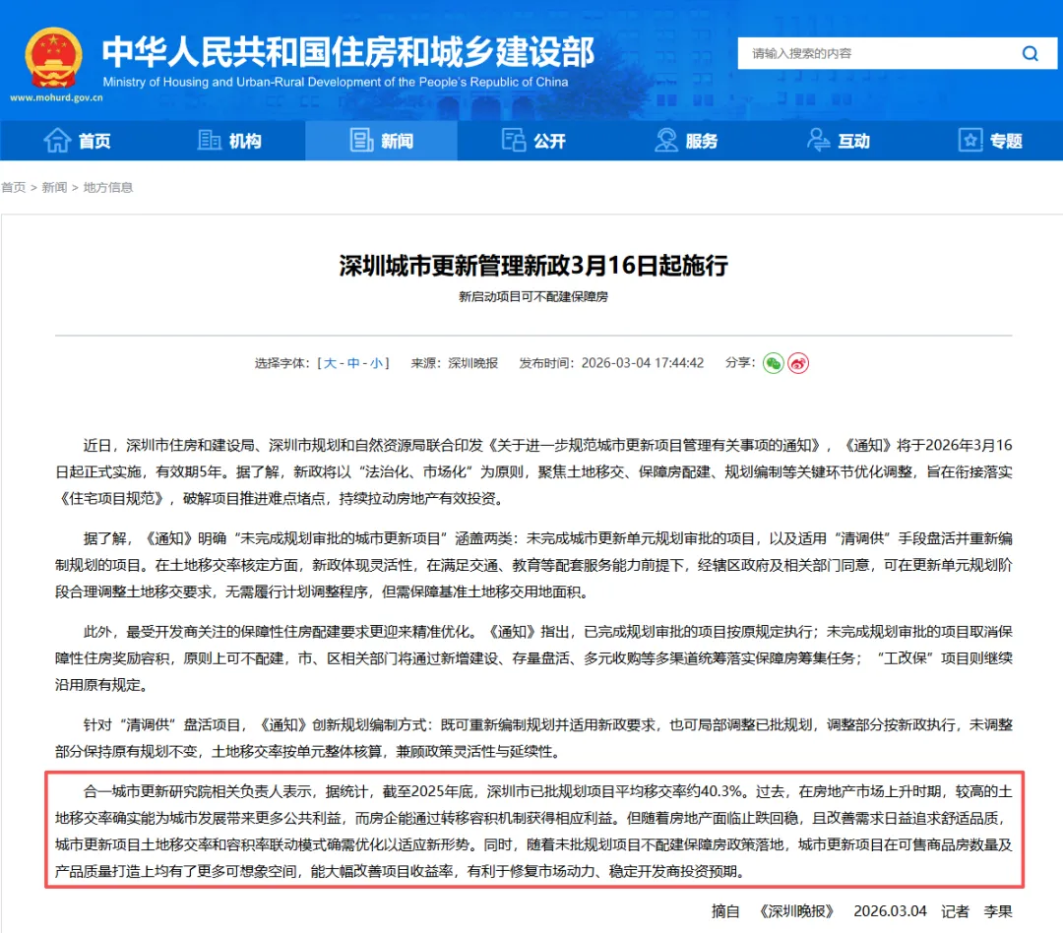
Task: Click the 服务 person icon
Action: coord(666,141)
